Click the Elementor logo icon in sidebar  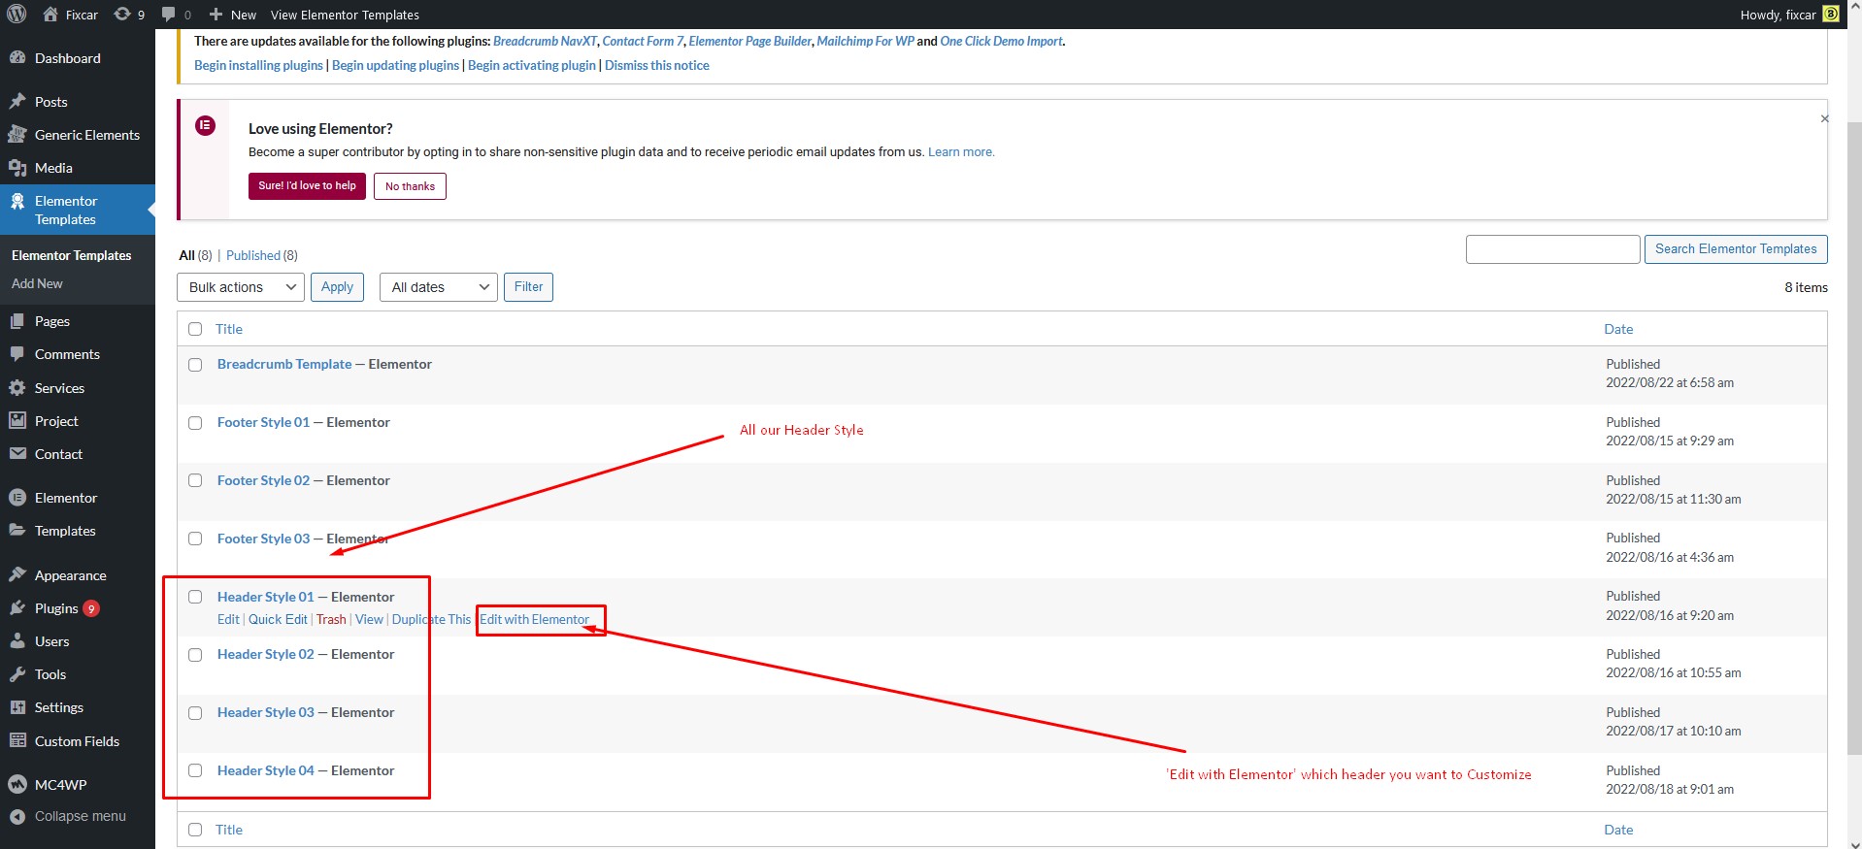[x=17, y=498]
